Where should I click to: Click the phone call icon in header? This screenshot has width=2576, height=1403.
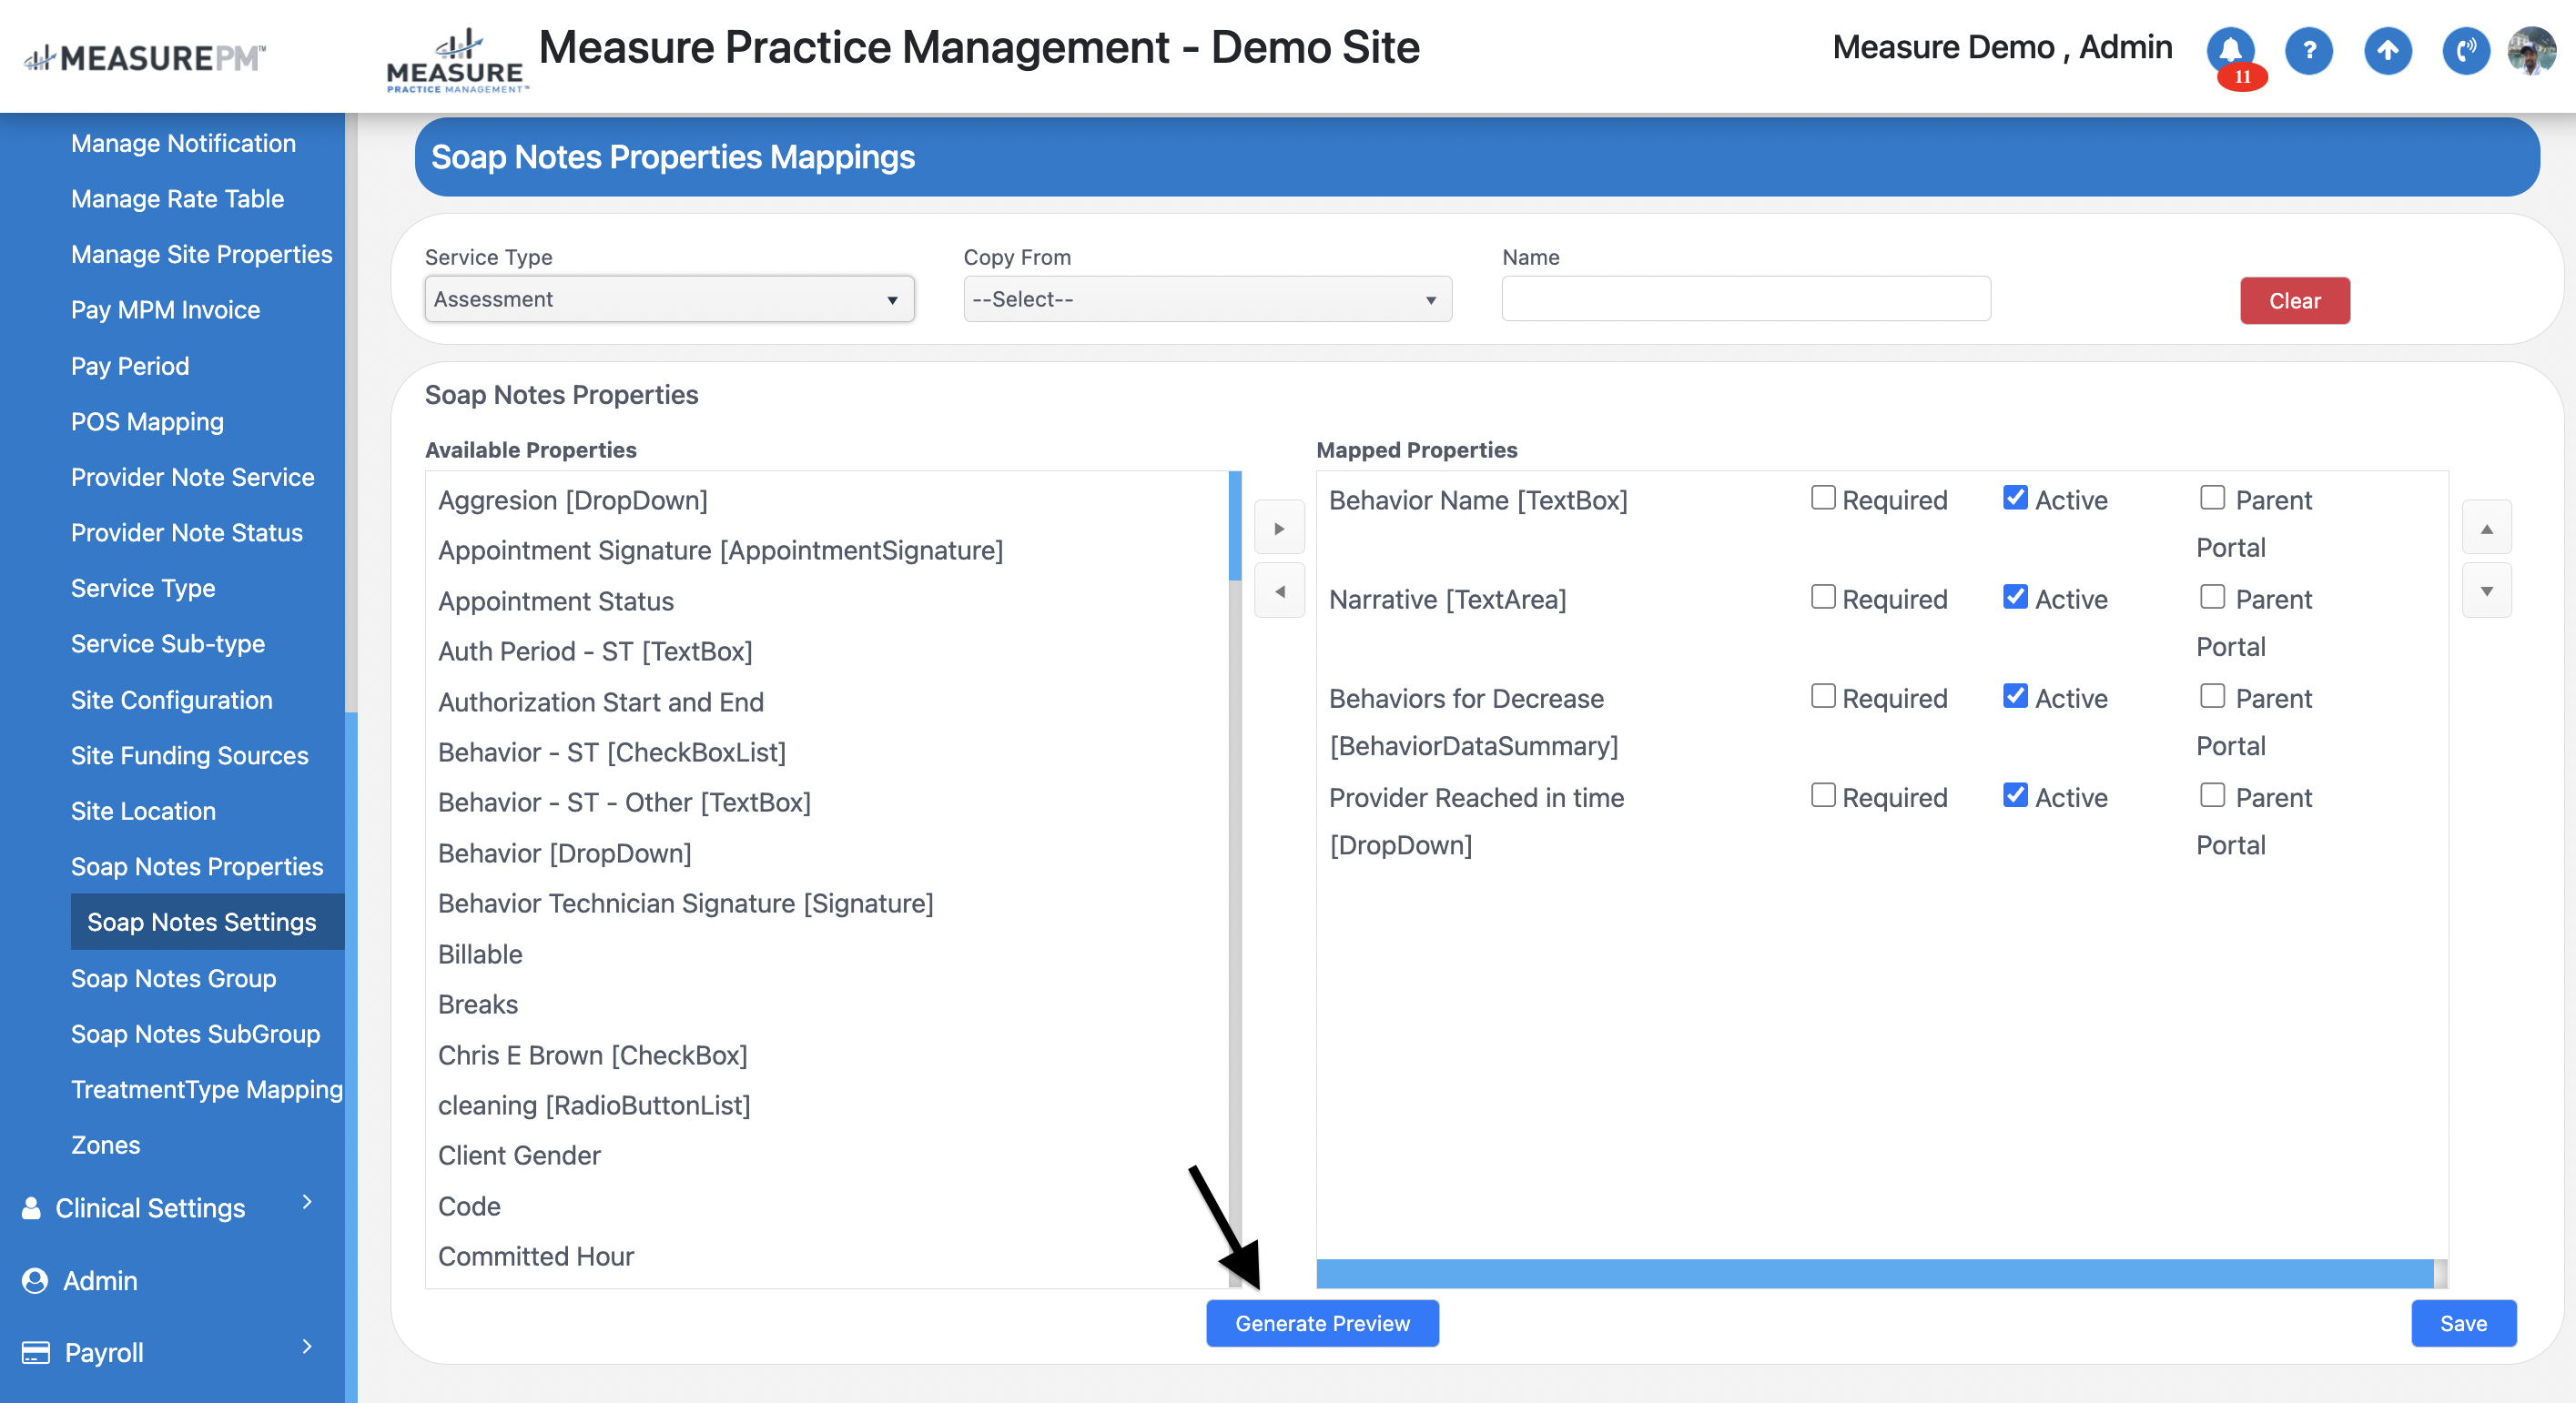[x=2465, y=50]
